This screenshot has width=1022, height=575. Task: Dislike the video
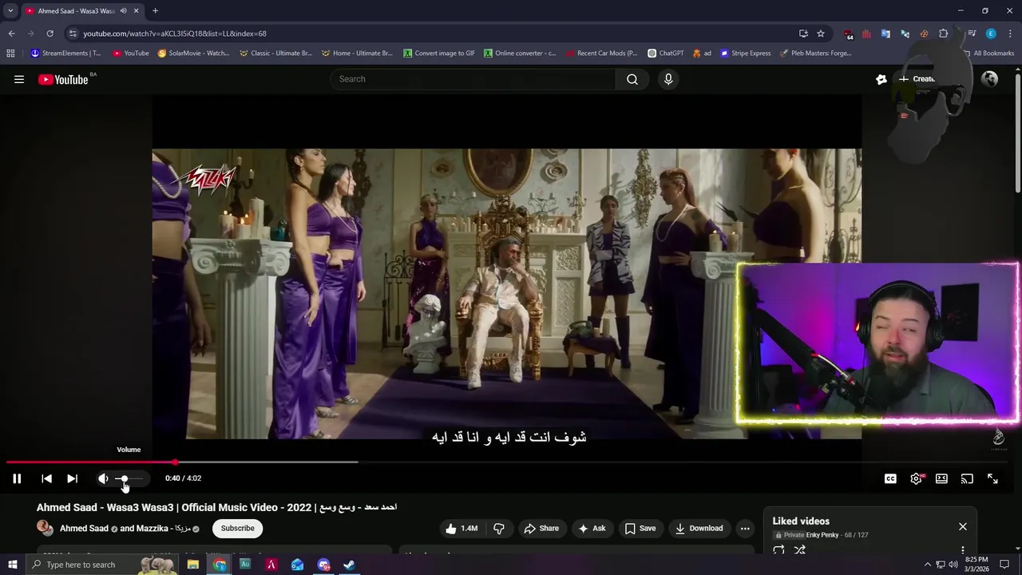tap(499, 528)
